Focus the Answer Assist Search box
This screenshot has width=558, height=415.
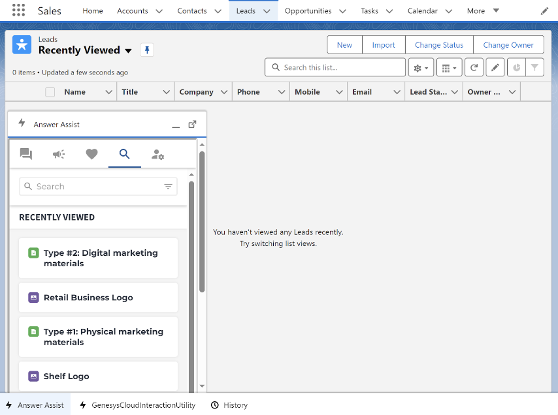pos(98,187)
